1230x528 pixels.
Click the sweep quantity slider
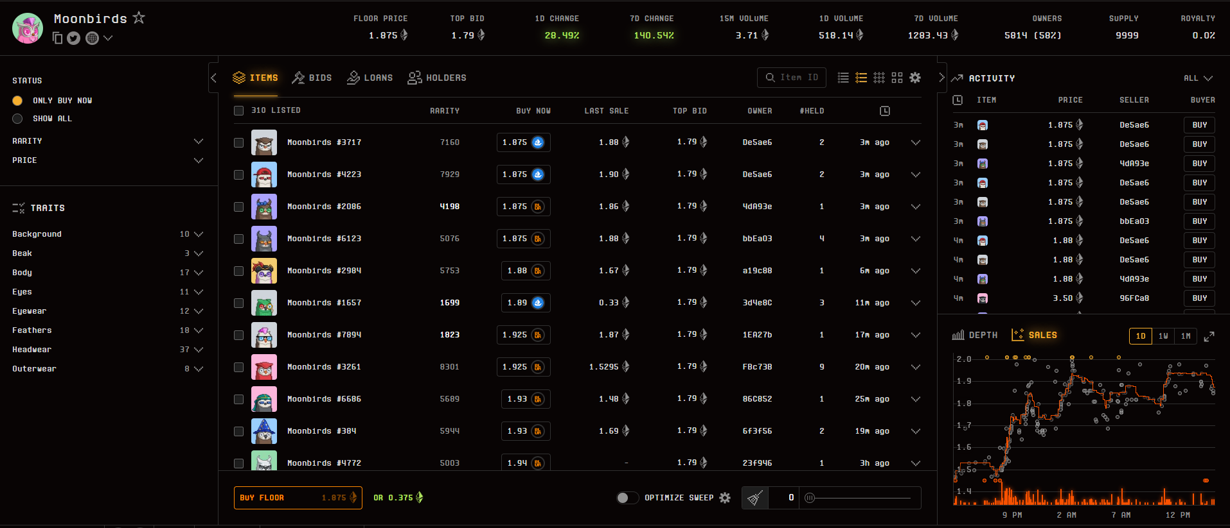coord(860,498)
